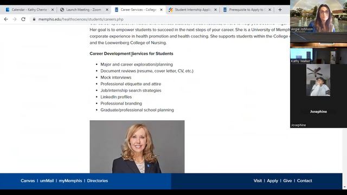Open the Canvas footer link
This screenshot has width=347, height=195.
28,180
